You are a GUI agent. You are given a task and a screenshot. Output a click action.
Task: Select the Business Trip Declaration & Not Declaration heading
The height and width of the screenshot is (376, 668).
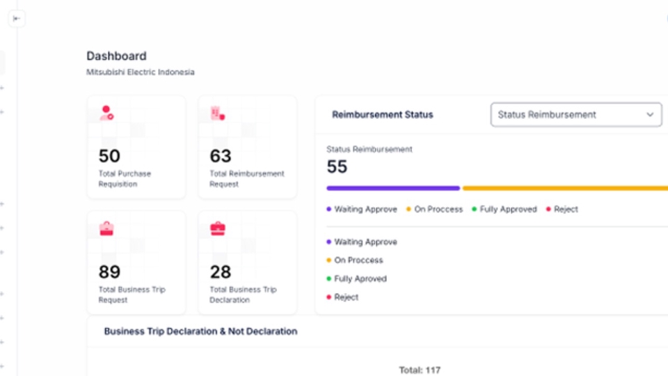(x=200, y=331)
